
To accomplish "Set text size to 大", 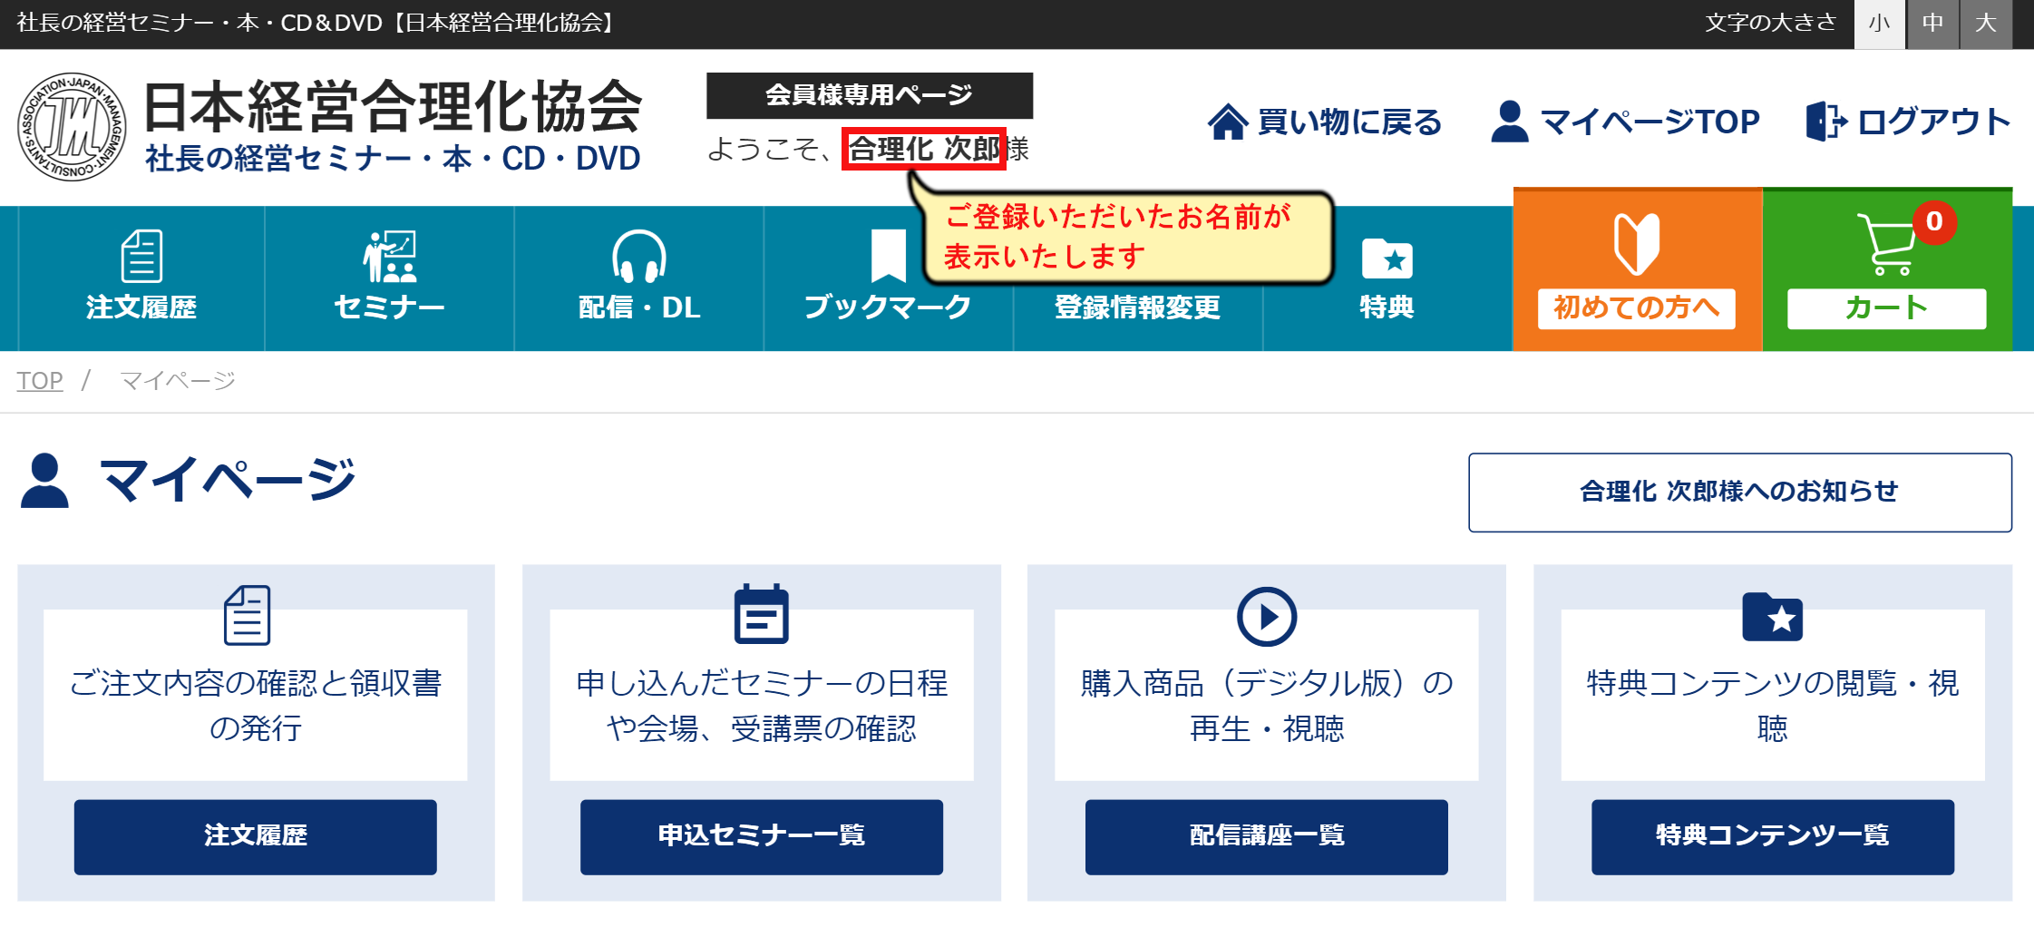I will coord(1986,23).
